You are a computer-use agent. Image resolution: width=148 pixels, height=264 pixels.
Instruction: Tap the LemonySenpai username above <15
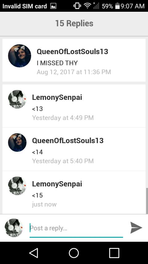pyautogui.click(x=57, y=184)
